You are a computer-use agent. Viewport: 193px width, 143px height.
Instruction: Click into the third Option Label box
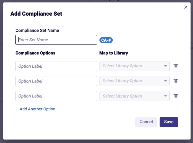tap(56, 96)
